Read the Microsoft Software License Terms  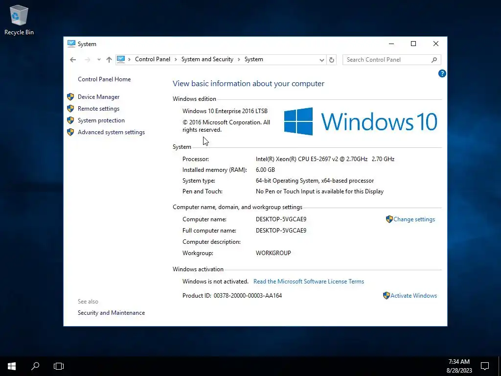coord(309,282)
